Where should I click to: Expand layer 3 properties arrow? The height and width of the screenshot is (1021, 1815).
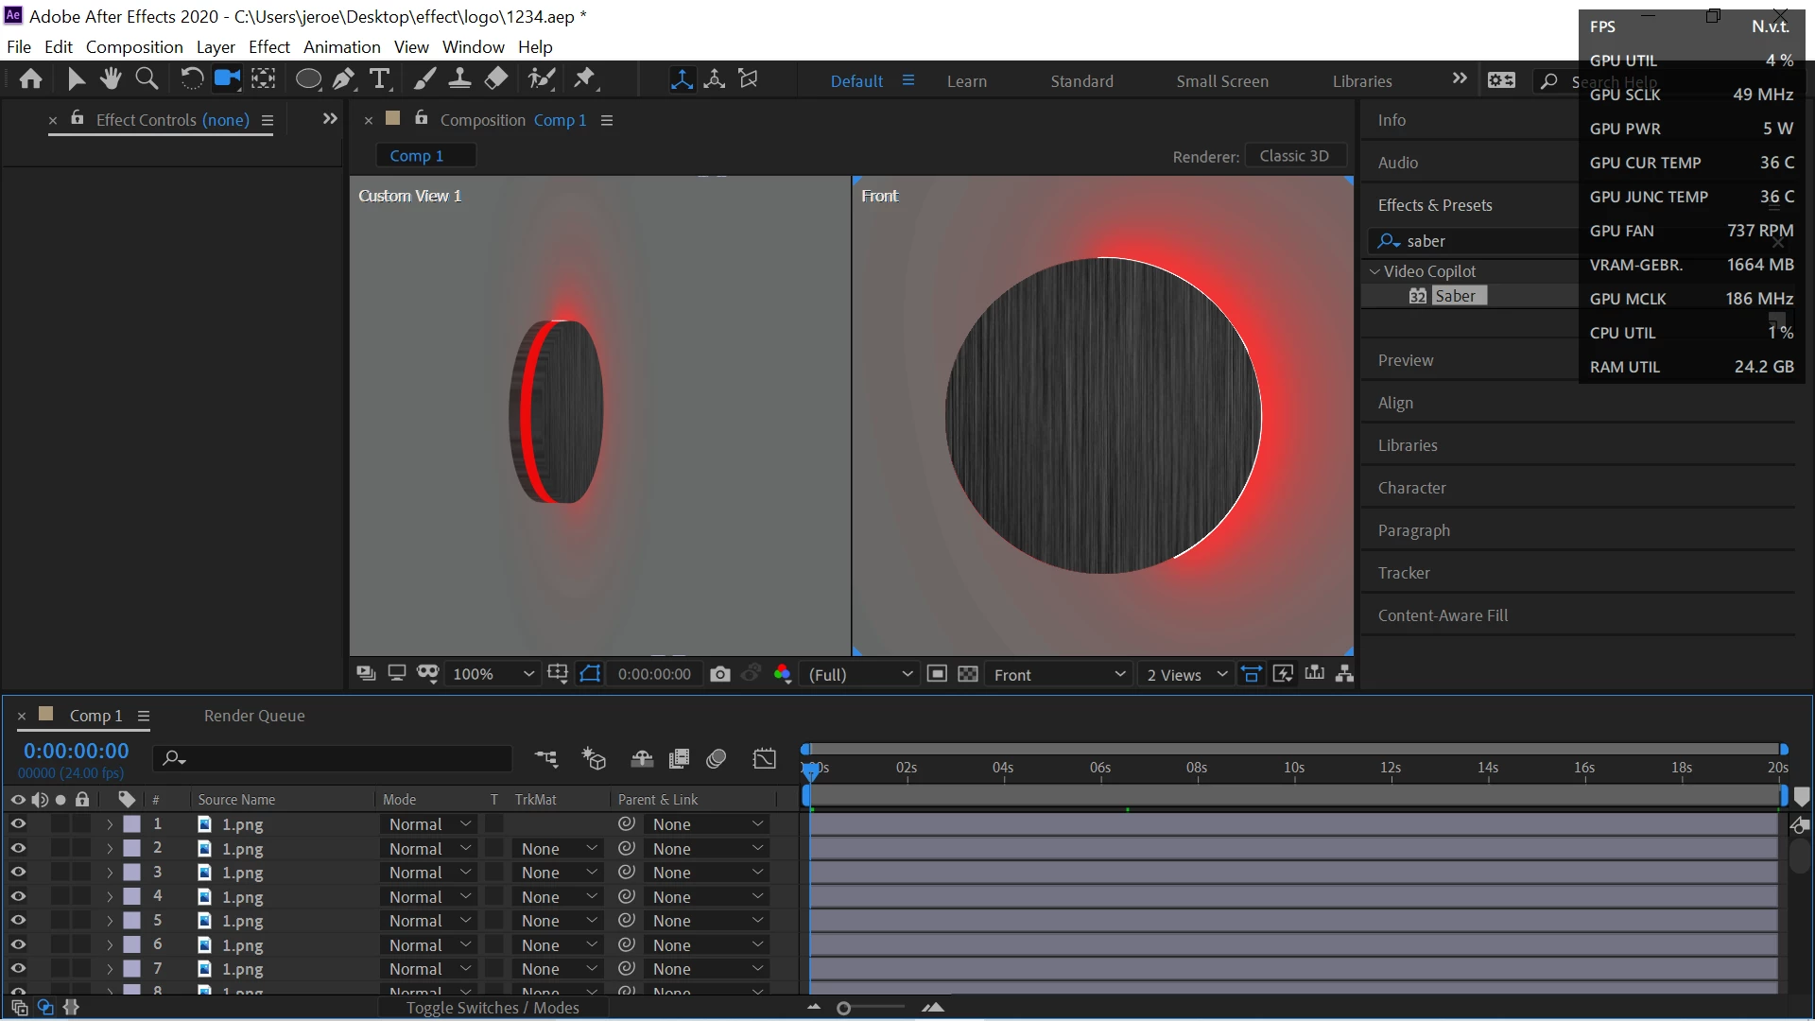click(x=110, y=873)
